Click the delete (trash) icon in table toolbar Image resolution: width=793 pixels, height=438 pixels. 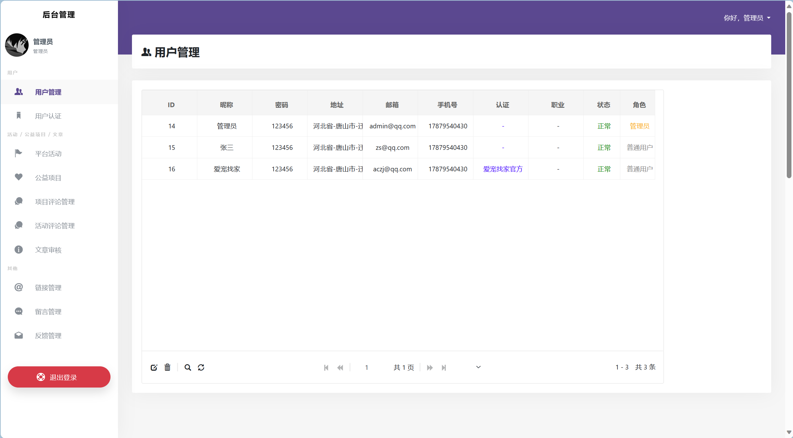[x=167, y=368]
